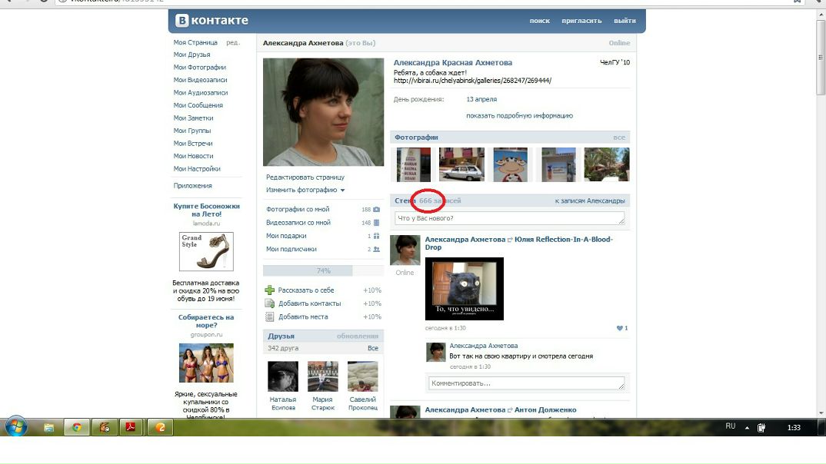Open the Adobe Reader taskbar icon
The image size is (826, 464).
coord(130,427)
